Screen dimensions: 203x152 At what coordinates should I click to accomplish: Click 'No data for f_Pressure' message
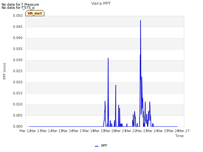[x=20, y=4]
